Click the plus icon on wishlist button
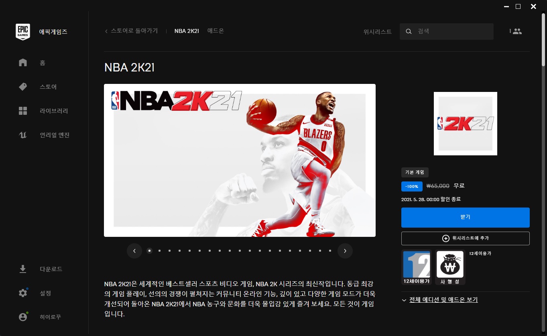 click(x=445, y=238)
